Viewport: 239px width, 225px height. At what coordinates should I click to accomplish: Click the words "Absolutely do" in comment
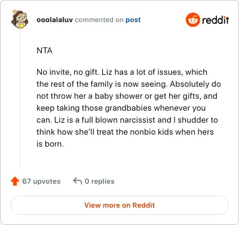(195, 84)
